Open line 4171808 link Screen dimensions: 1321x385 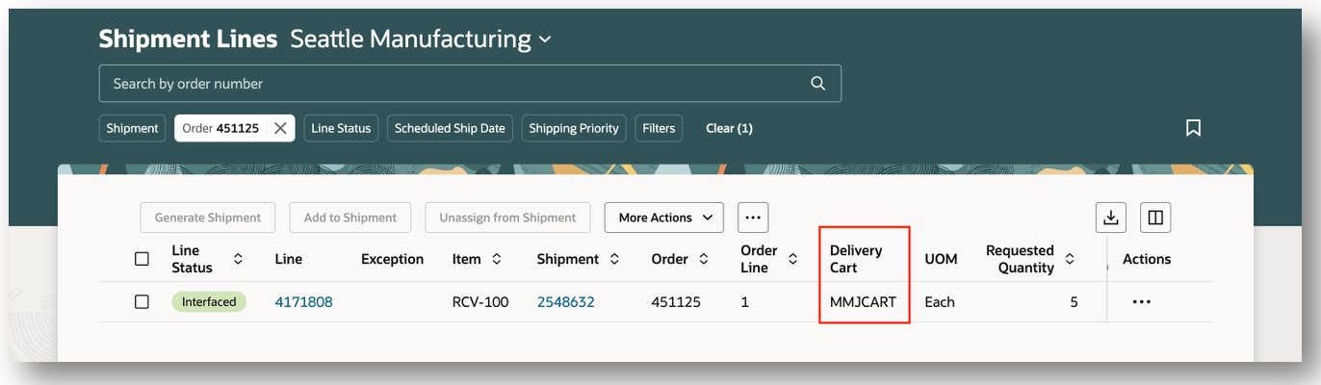[303, 302]
